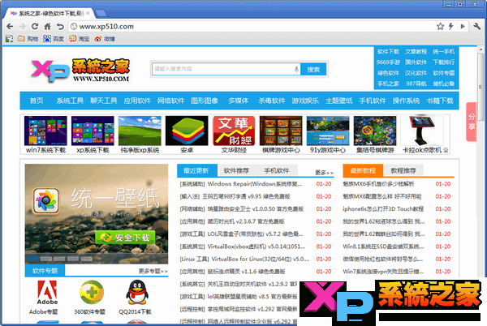Click the green 安全下载 button
487x326 pixels.
126,238
